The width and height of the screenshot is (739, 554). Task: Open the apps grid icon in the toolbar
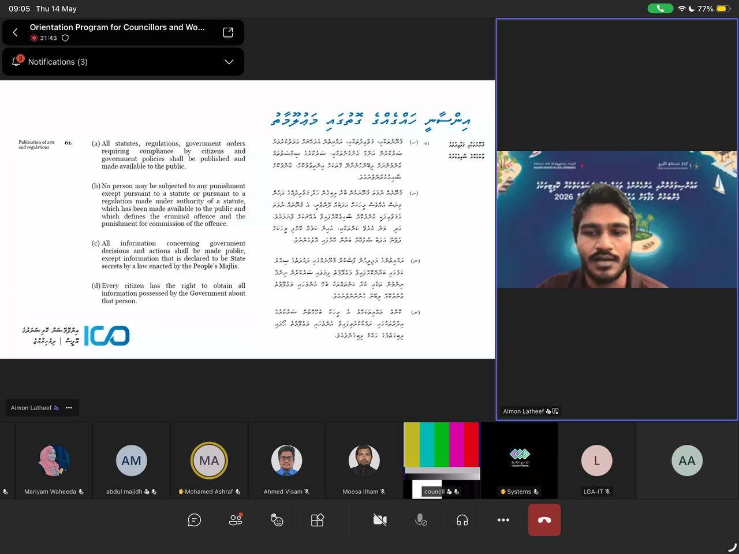(318, 520)
